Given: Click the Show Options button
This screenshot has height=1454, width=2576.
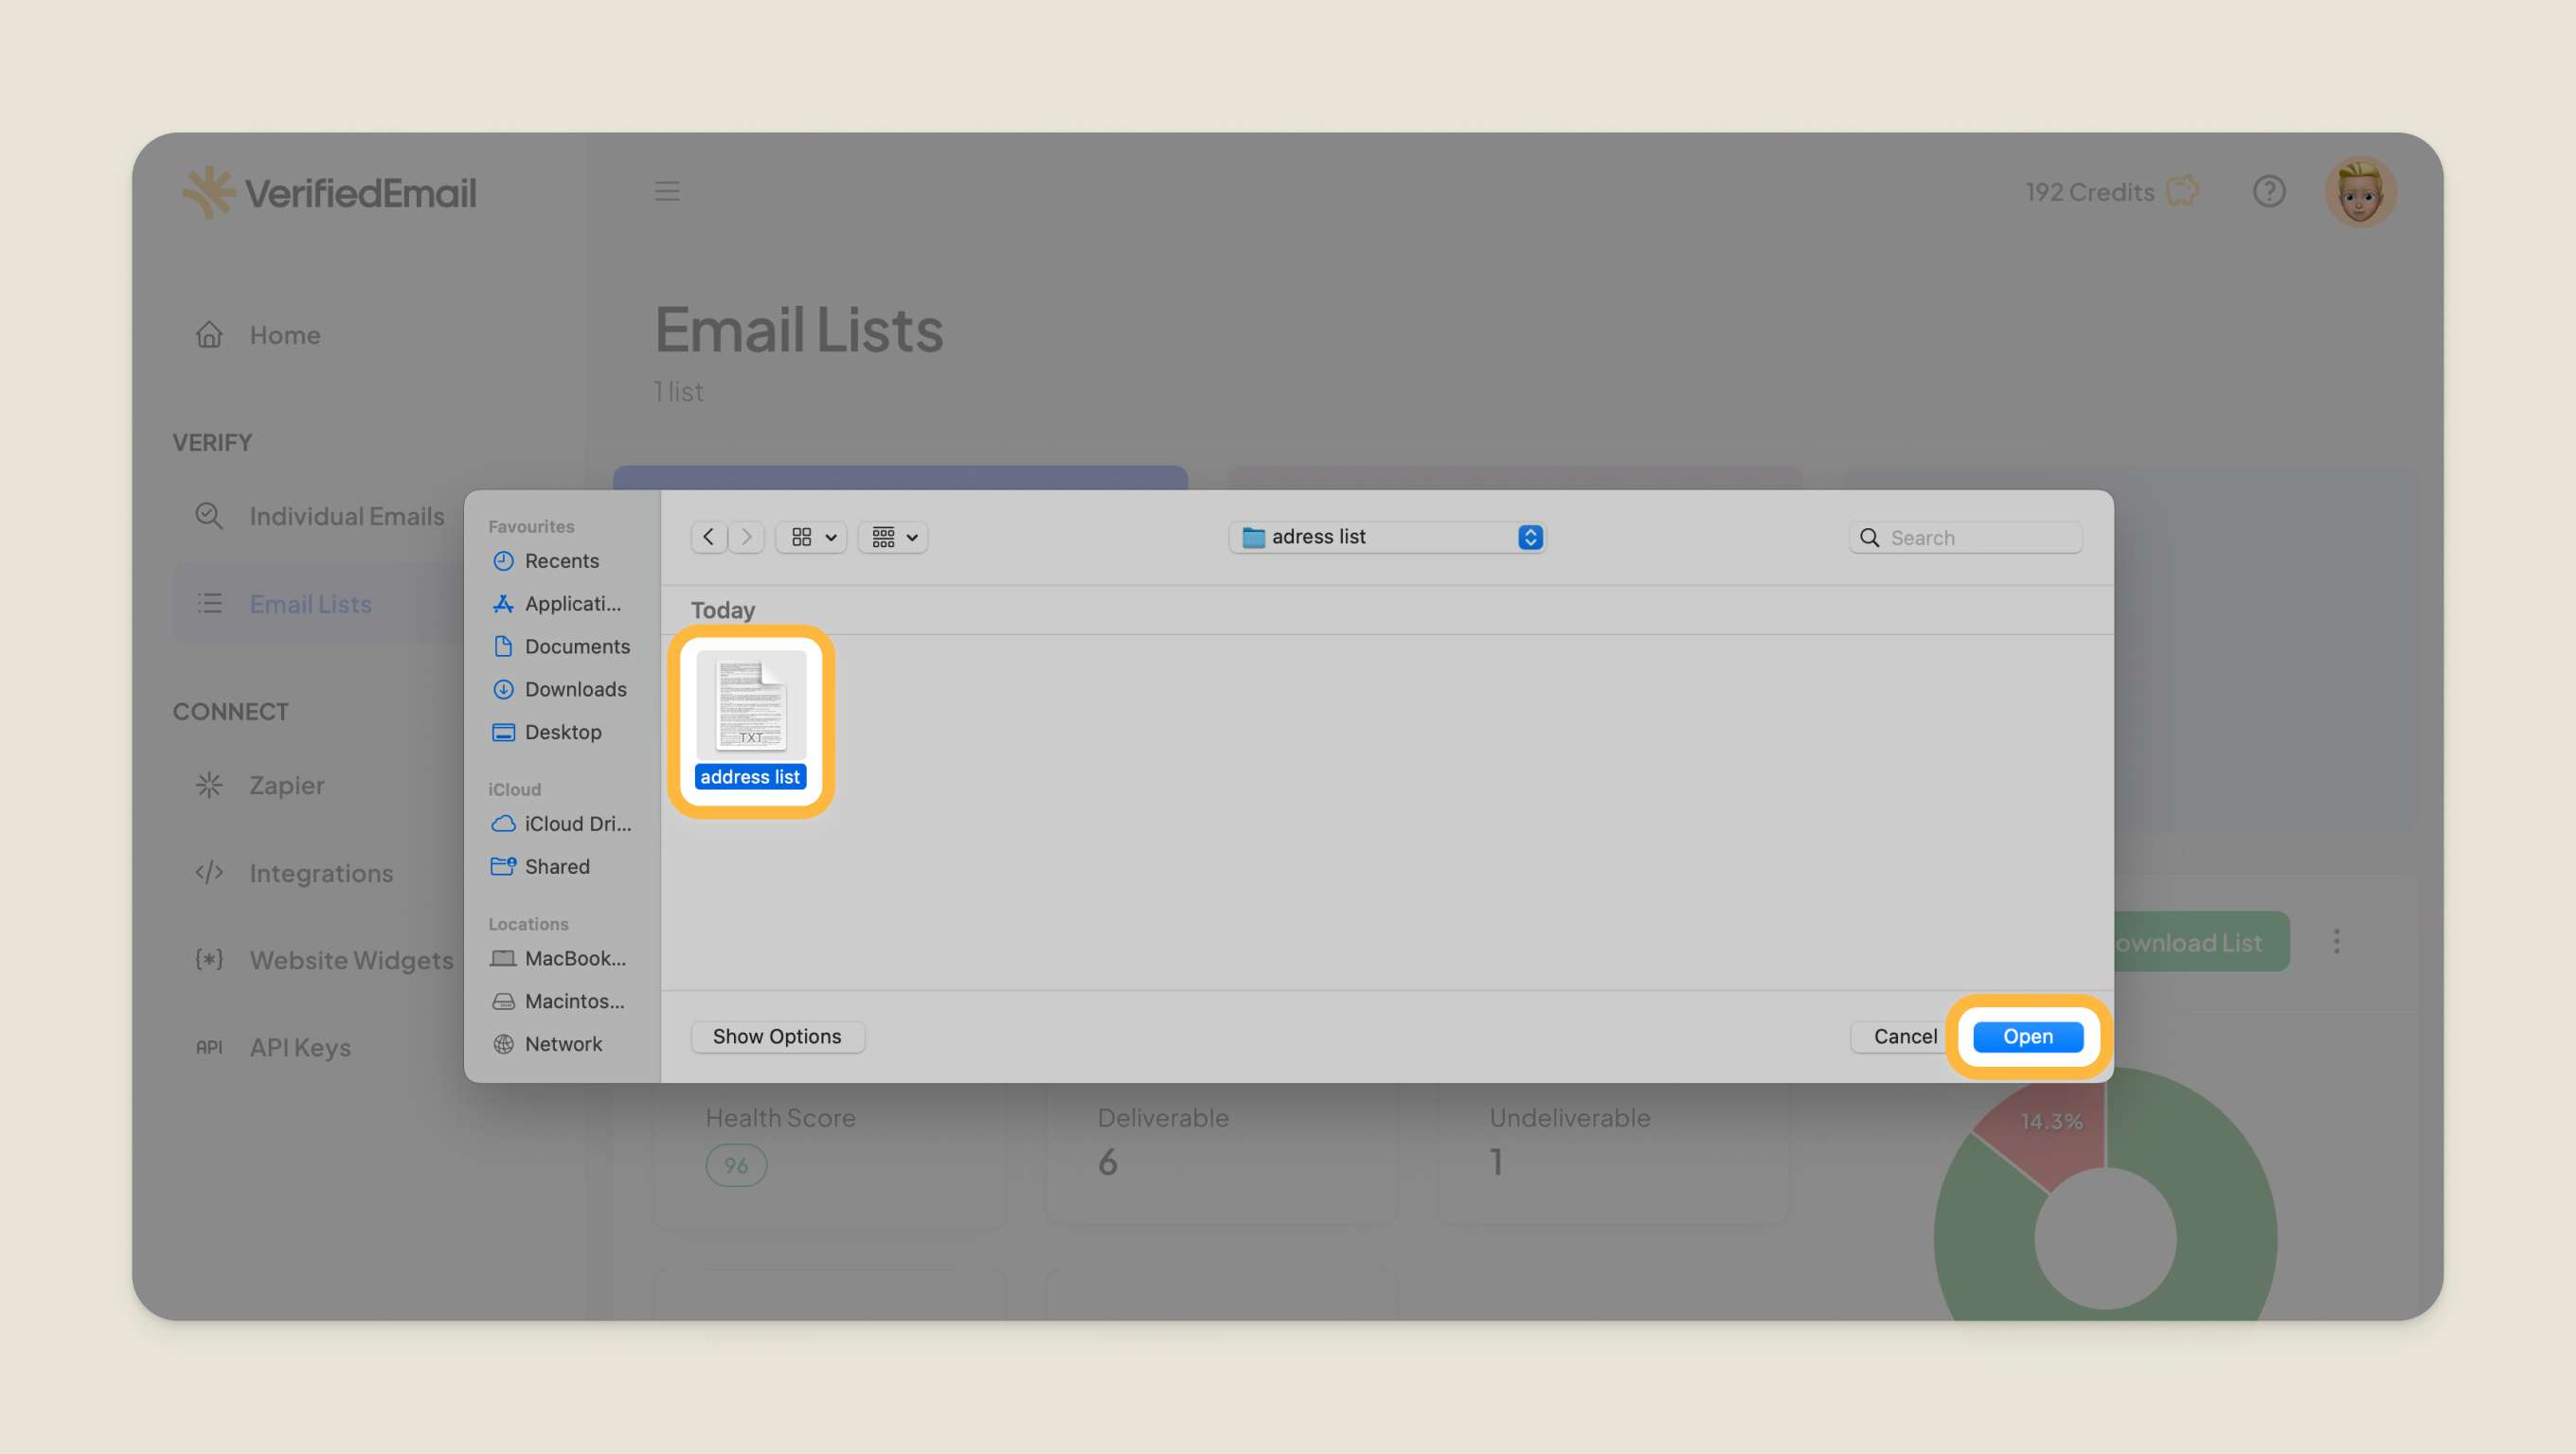Looking at the screenshot, I should tap(777, 1037).
